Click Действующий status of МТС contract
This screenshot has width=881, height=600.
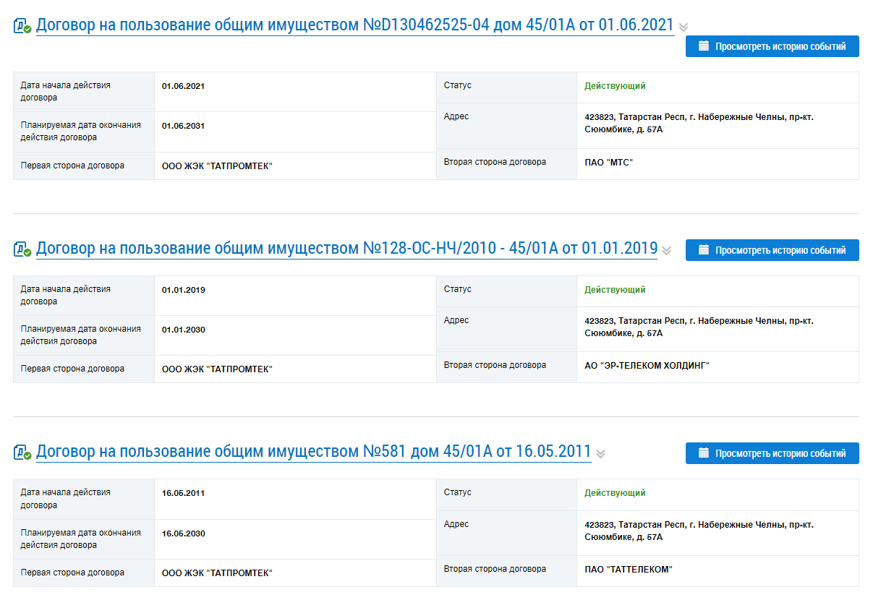coord(615,85)
